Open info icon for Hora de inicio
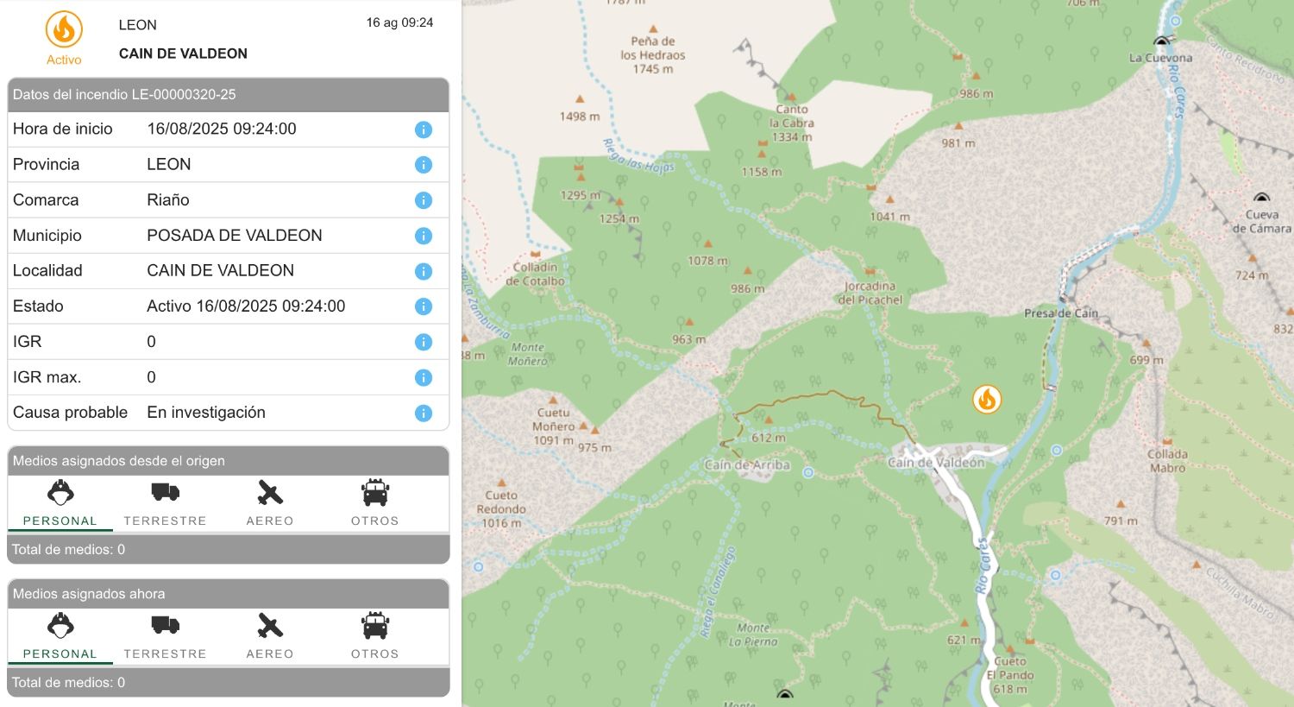The height and width of the screenshot is (707, 1294). coord(423,129)
